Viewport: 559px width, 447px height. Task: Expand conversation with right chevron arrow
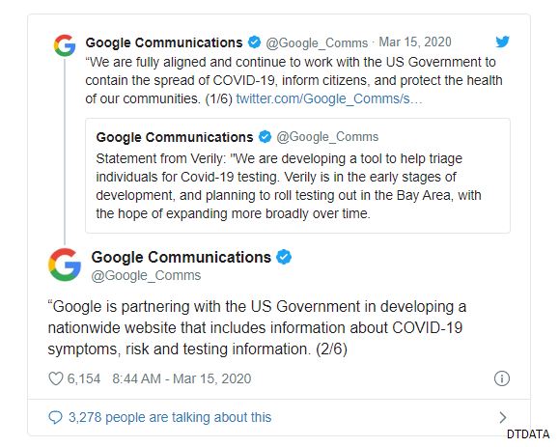point(502,417)
